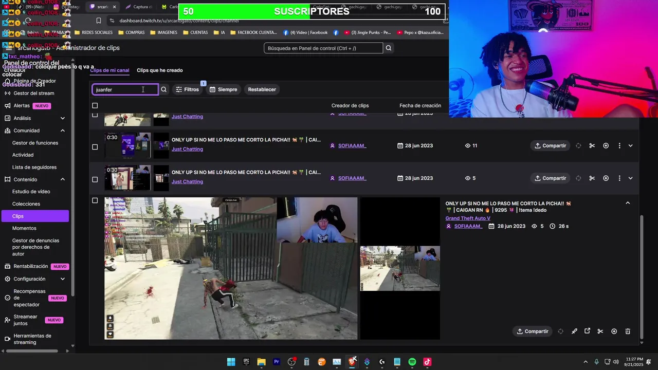Click Just Chatting link on the 11-views clip
658x370 pixels.
[x=187, y=149]
